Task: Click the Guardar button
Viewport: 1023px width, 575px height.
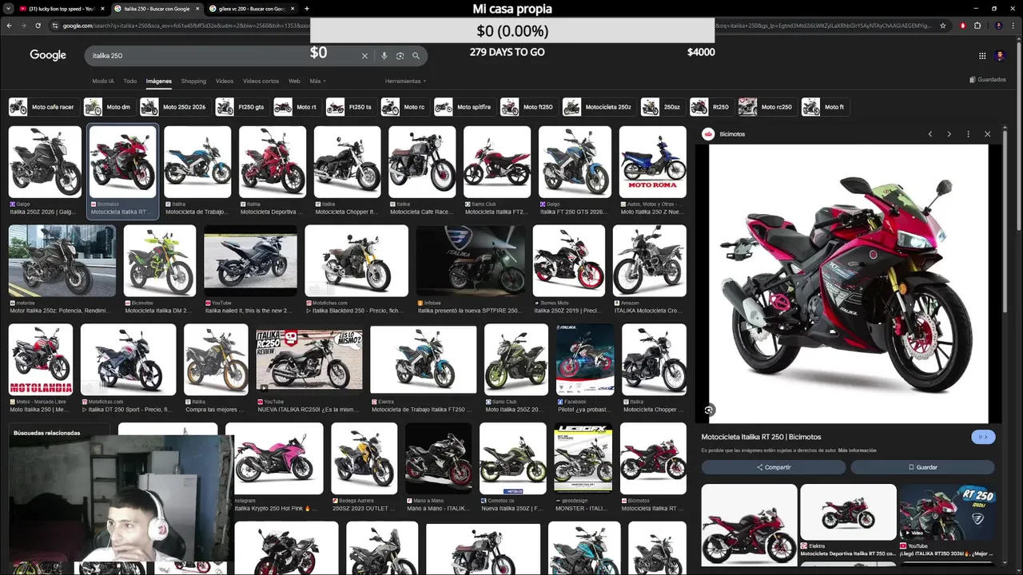Action: tap(922, 467)
